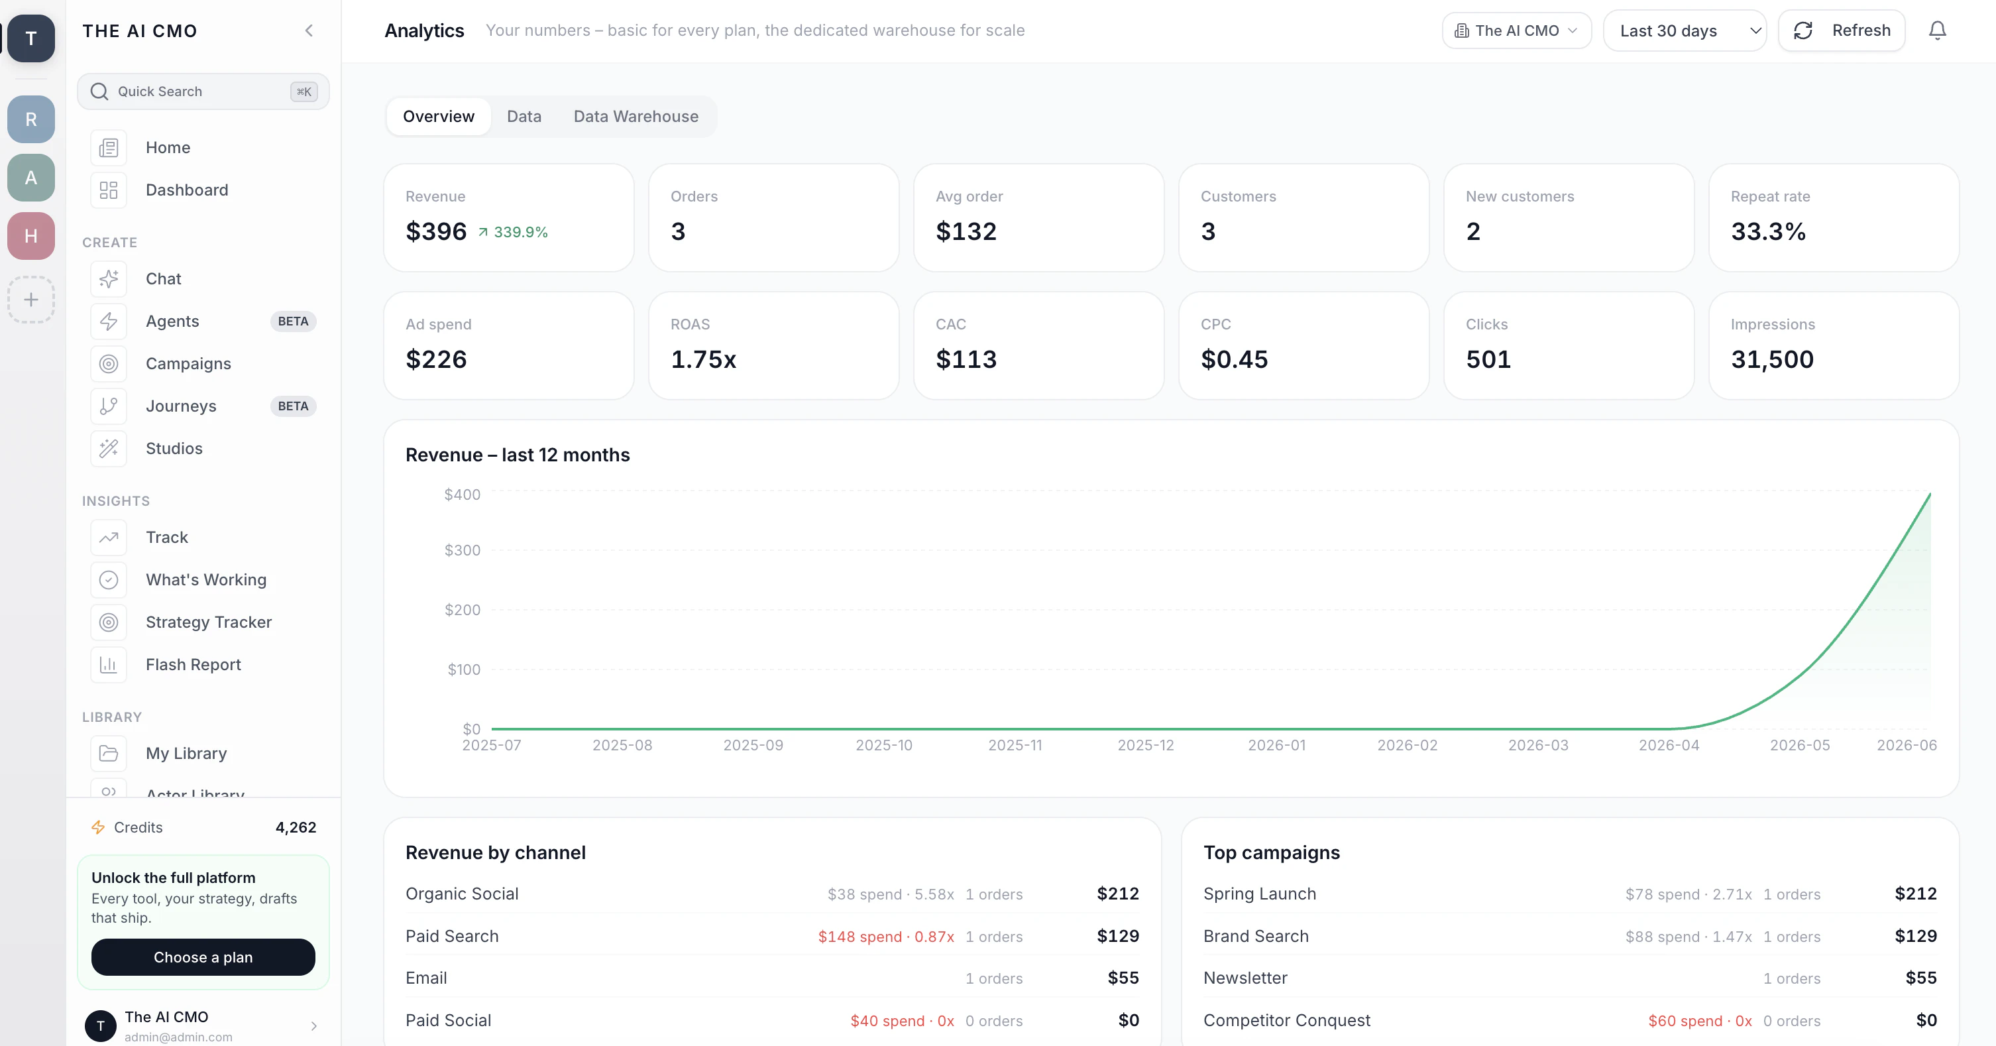Click the Choose a plan button
1996x1046 pixels.
click(203, 957)
